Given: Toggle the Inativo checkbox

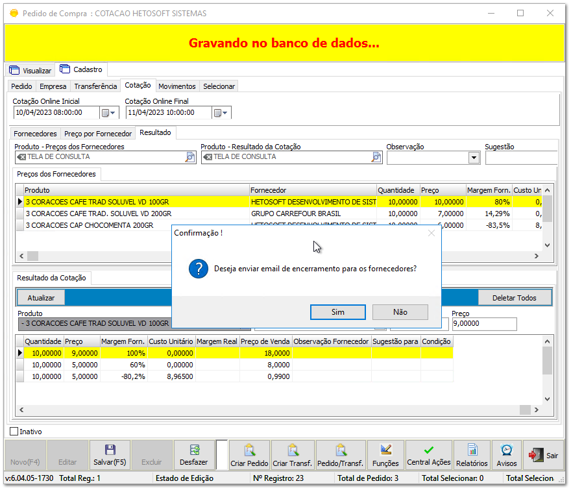Looking at the screenshot, I should point(14,431).
